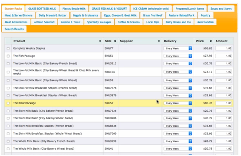Open delivery dropdown for SKU8336
This screenshot has height=156, width=241.
tap(178, 126)
